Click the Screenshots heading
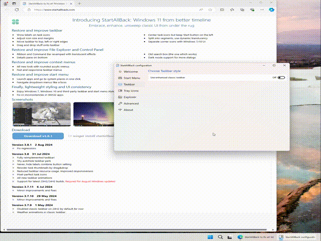This screenshot has width=321, height=241. tap(22, 99)
